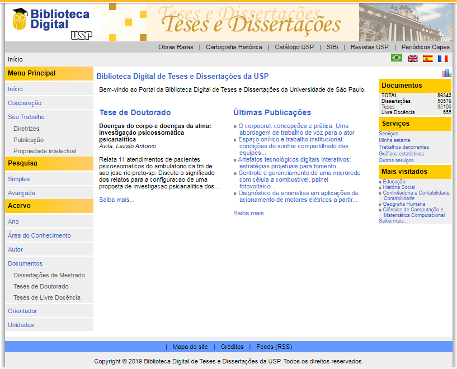Click the USP logo in header

coord(82,35)
